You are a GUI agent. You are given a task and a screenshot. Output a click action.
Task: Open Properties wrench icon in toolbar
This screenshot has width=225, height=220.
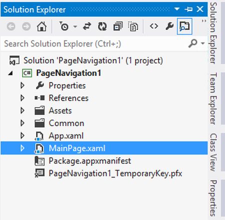click(169, 26)
